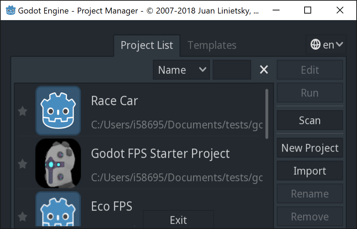The image size is (357, 229).
Task: Expand the sort options chevron
Action: (x=203, y=69)
